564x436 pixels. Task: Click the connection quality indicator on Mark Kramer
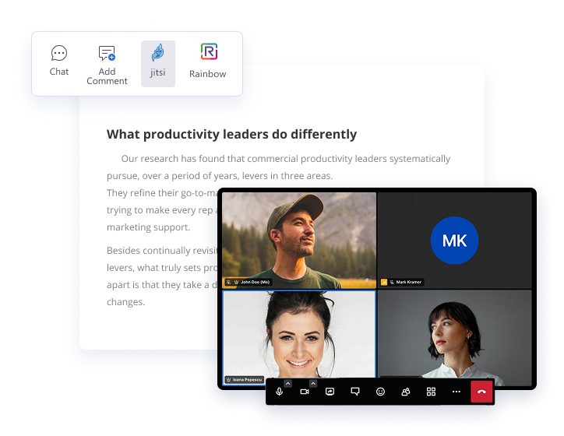384,282
